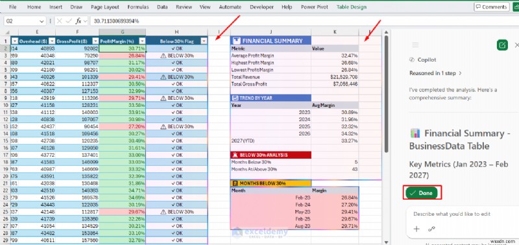This screenshot has width=519, height=245.
Task: Select the Total Gross Profit value $7,056,446
Action: point(335,84)
